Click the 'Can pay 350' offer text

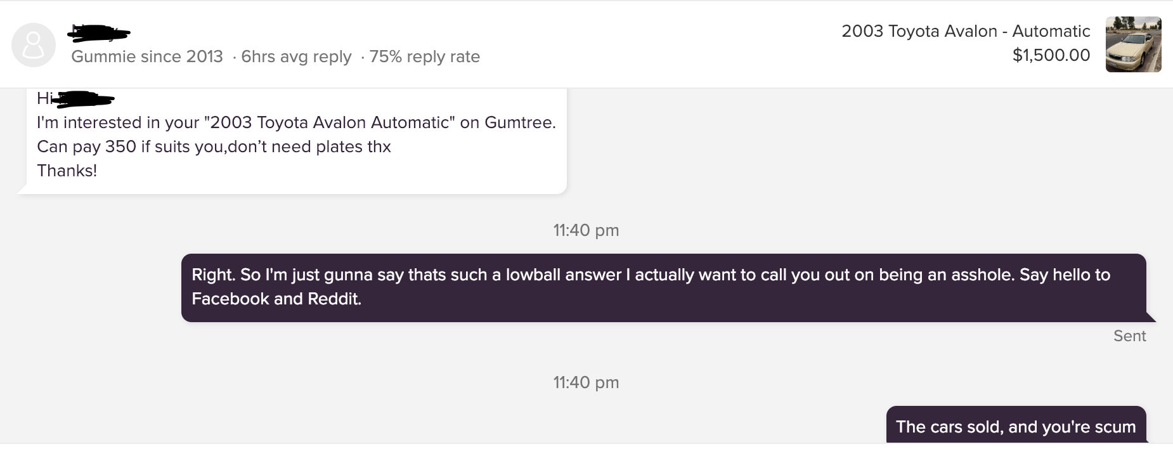point(214,146)
